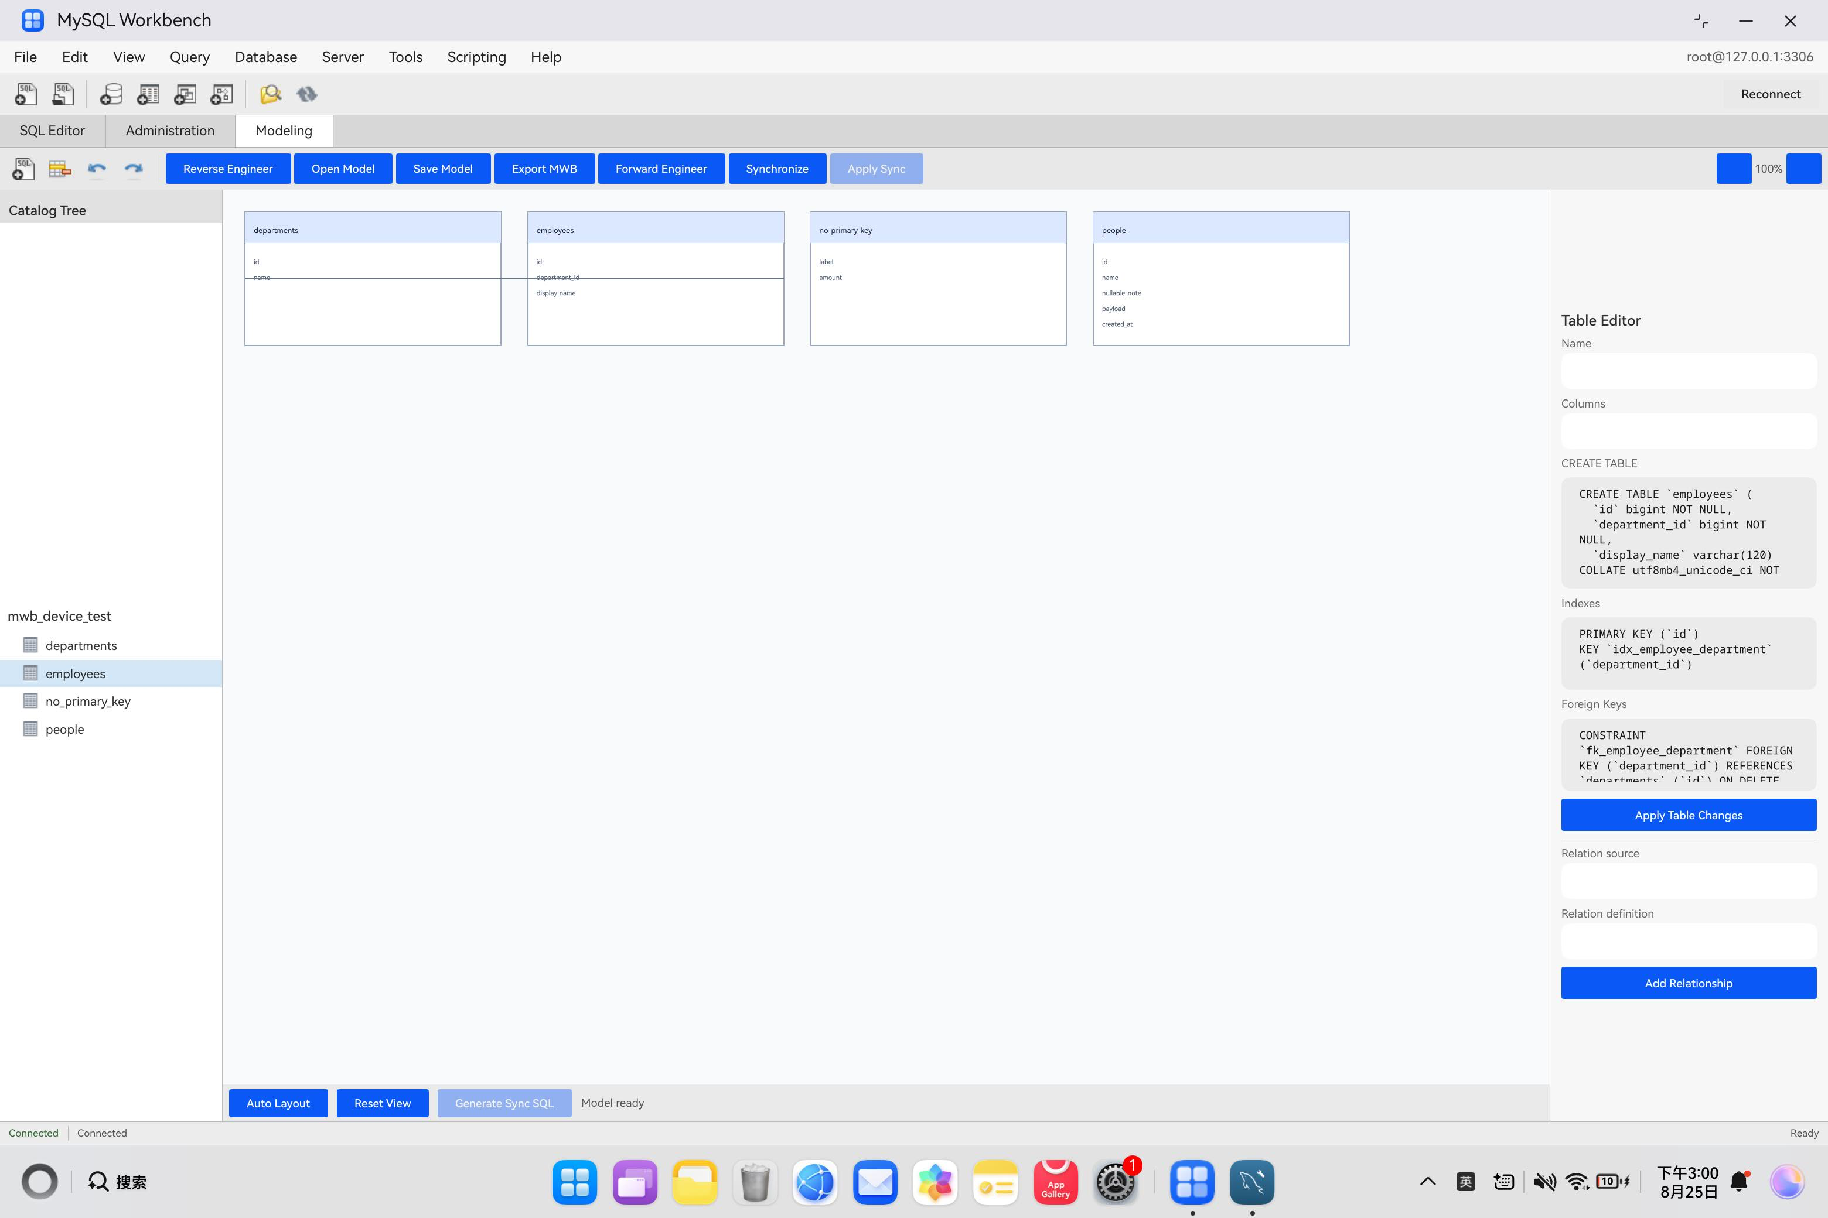The image size is (1828, 1218).
Task: Select the Modeling tab
Action: pos(284,131)
